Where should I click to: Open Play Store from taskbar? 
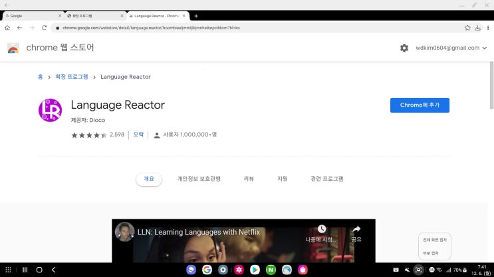click(x=255, y=270)
